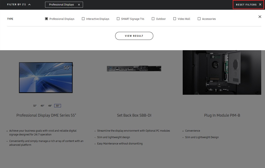Select the 40" size option
The height and width of the screenshot is (168, 265).
[x=42, y=106]
